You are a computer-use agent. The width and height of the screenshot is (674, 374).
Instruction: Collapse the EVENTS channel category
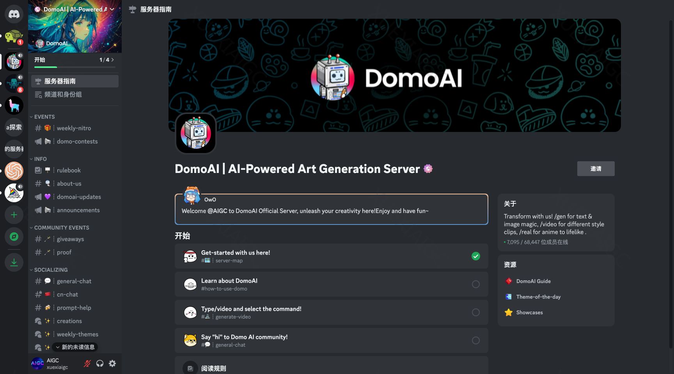point(44,117)
